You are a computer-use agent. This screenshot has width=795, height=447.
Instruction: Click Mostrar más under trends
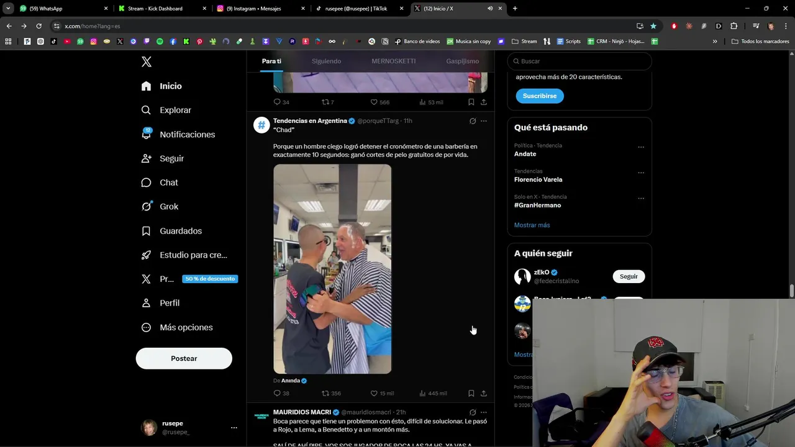[532, 225]
